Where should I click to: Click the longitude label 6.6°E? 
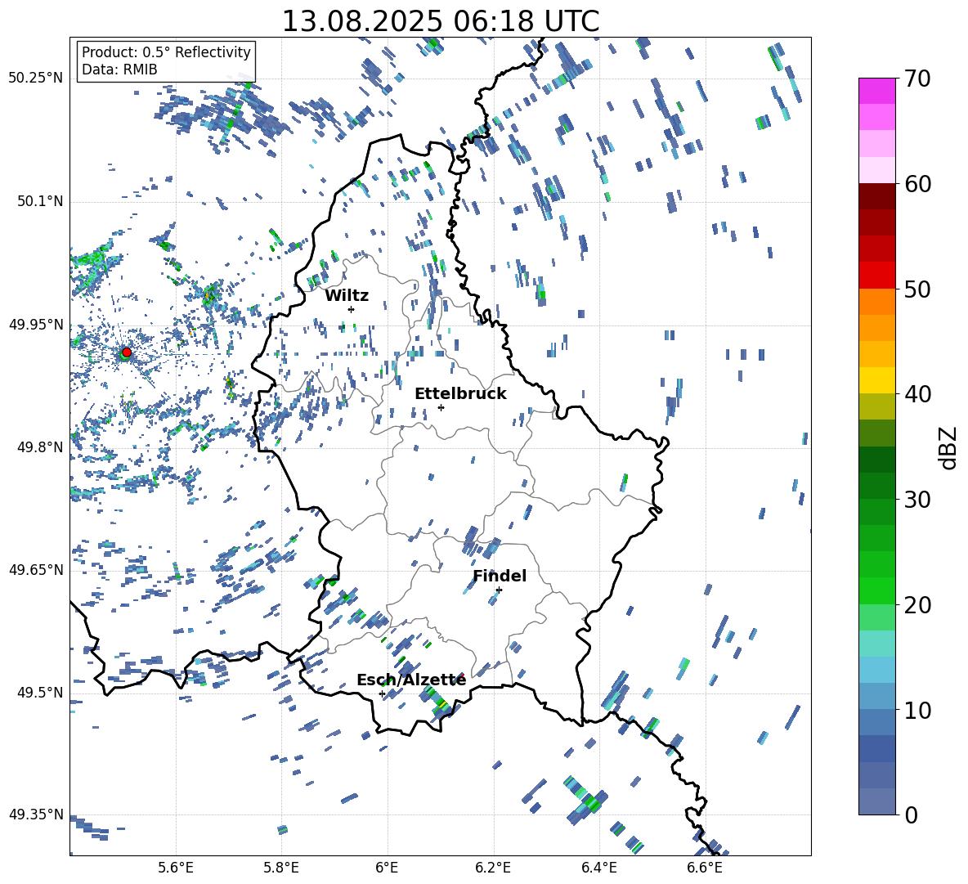(705, 868)
